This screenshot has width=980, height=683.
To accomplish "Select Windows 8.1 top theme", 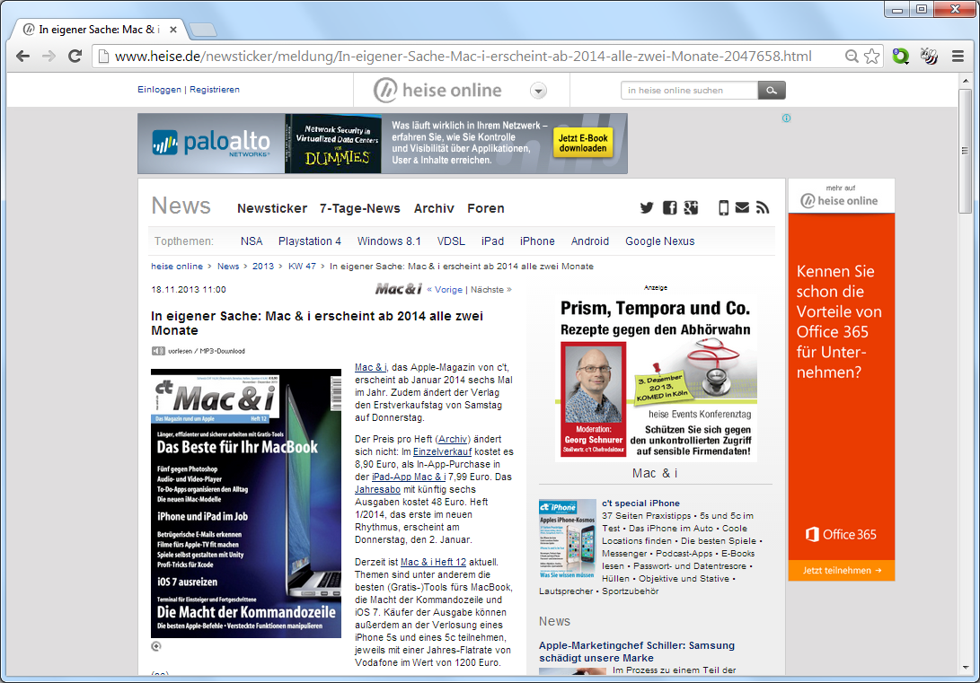I will tap(389, 241).
